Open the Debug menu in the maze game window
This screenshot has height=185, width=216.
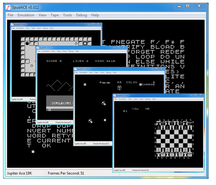[x=45, y=28]
